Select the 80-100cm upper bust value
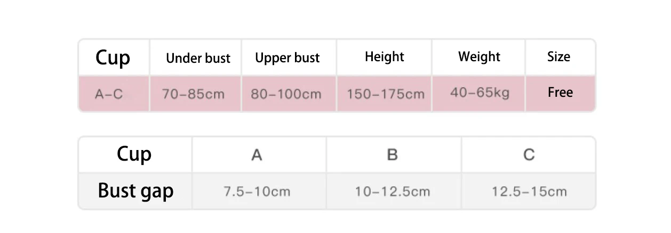 tap(286, 94)
